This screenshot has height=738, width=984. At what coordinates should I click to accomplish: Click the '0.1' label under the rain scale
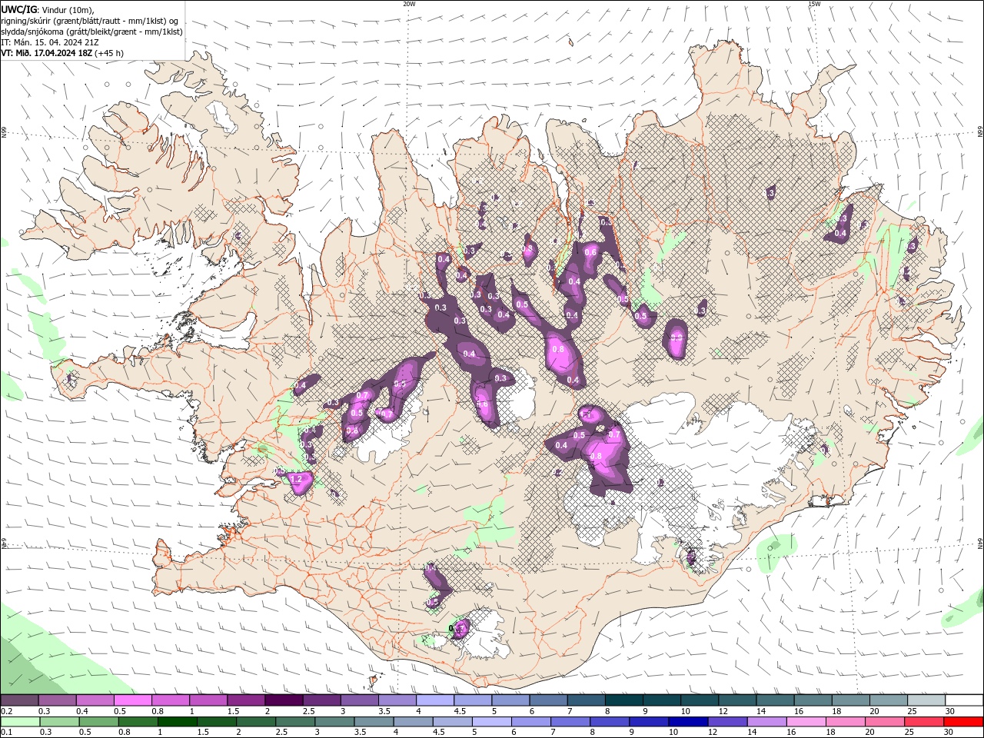click(5, 733)
